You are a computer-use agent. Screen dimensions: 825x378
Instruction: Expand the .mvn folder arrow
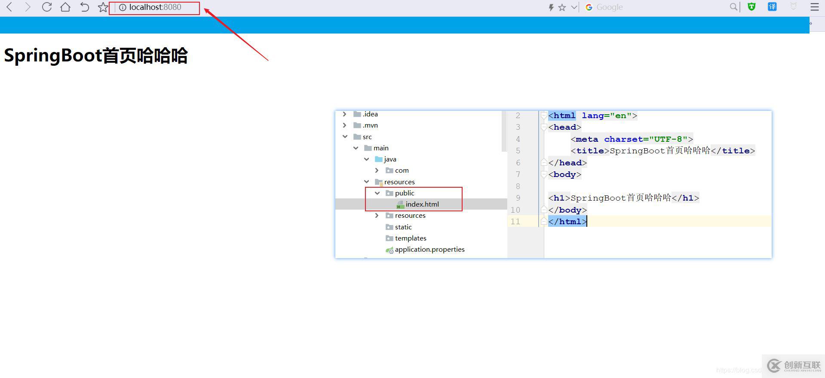(x=344, y=125)
